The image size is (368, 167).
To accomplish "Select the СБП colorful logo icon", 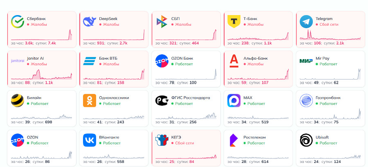I will (162, 22).
